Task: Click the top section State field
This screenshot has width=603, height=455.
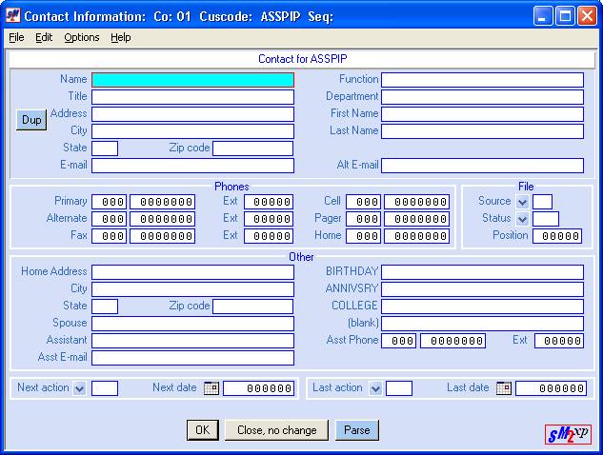Action: click(105, 148)
